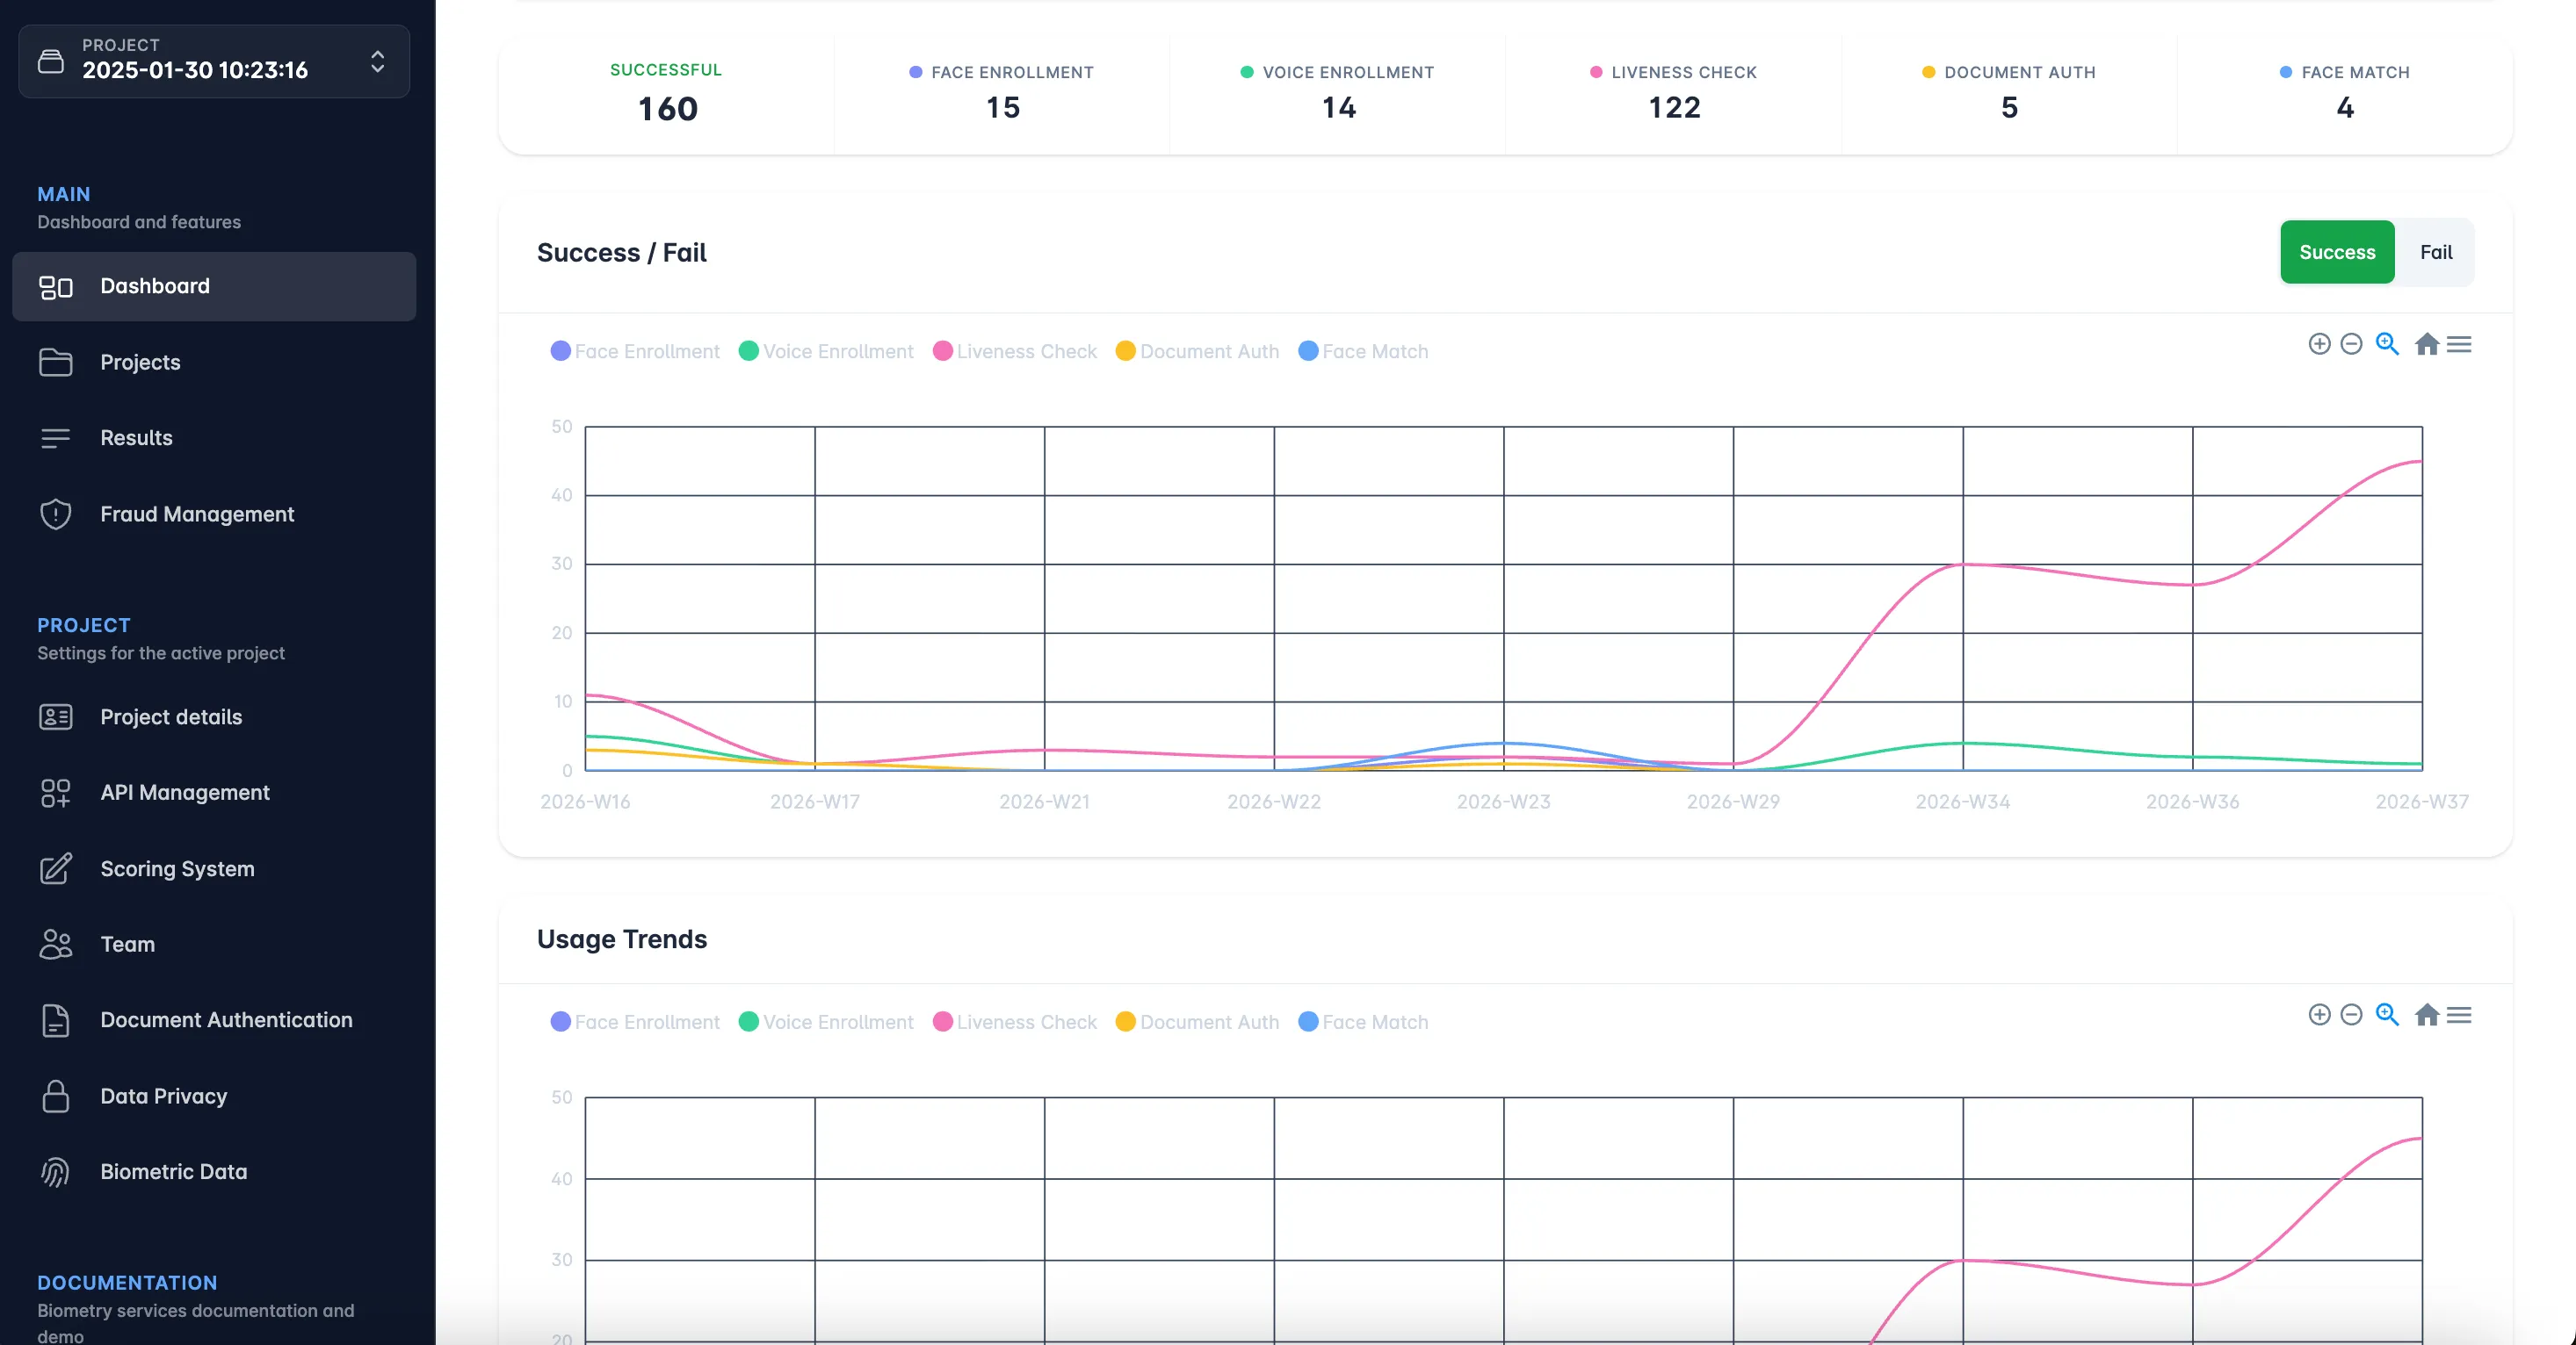The height and width of the screenshot is (1345, 2576).
Task: Toggle Face Enrollment series in Usage Trends legend
Action: [635, 1022]
